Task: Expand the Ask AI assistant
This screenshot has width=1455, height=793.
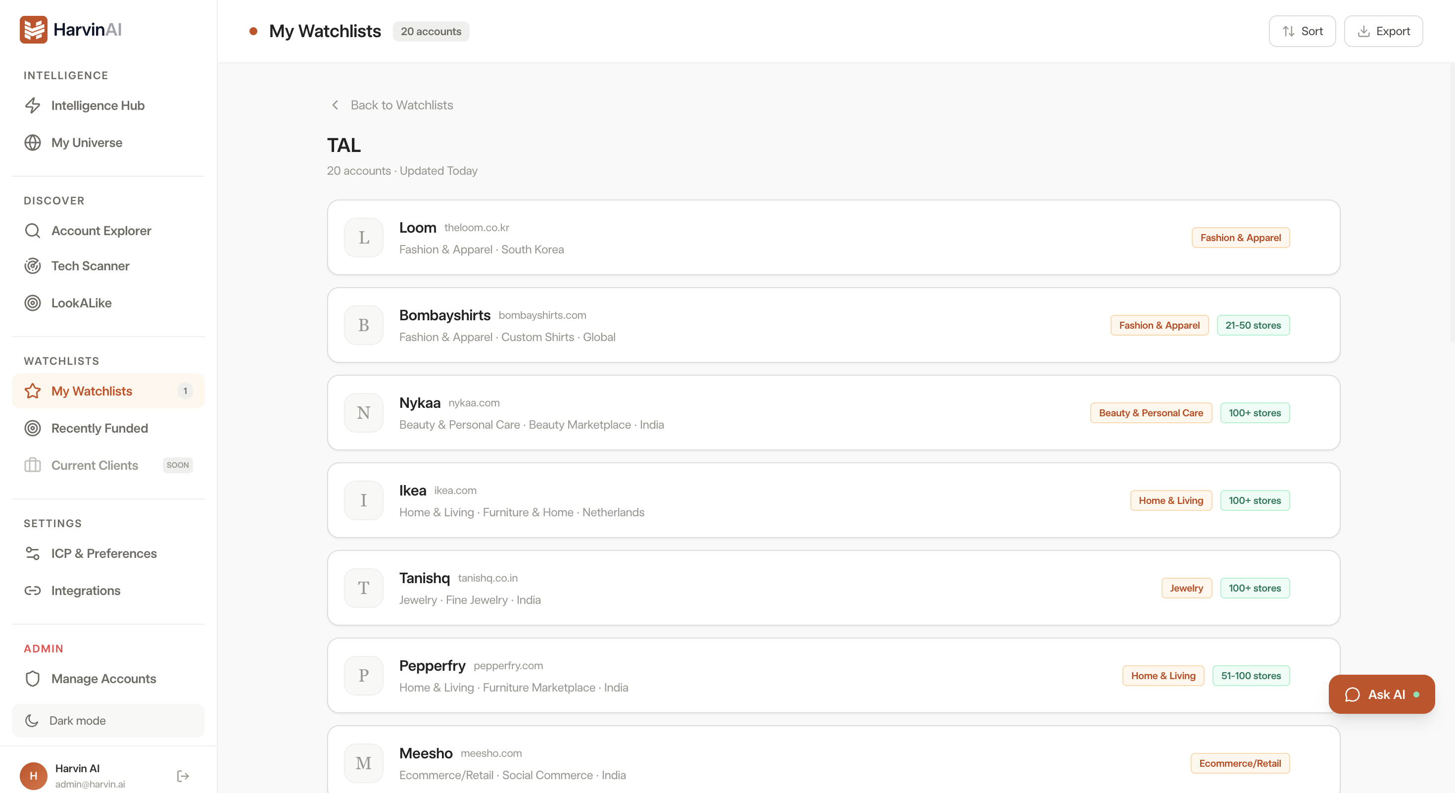Action: (1381, 694)
